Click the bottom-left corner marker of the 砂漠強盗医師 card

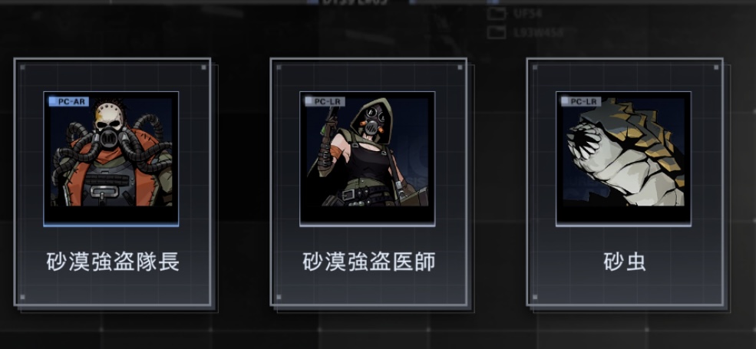coord(278,297)
